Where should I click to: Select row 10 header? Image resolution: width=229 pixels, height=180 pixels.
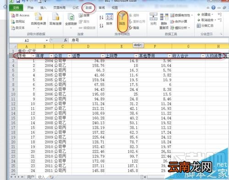13,94
